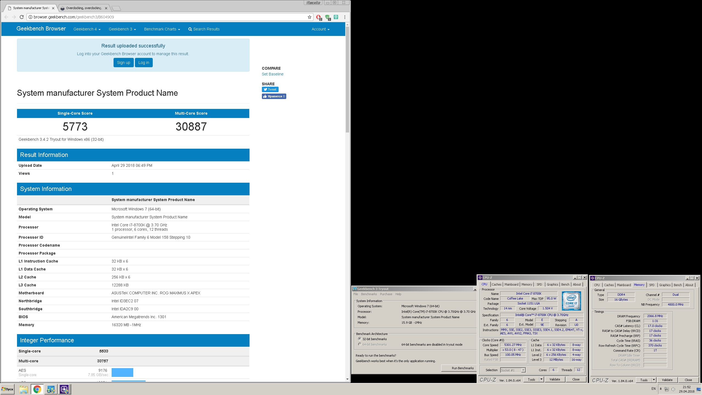Open Mainboard tab in left CPU-Z window

[x=511, y=284]
